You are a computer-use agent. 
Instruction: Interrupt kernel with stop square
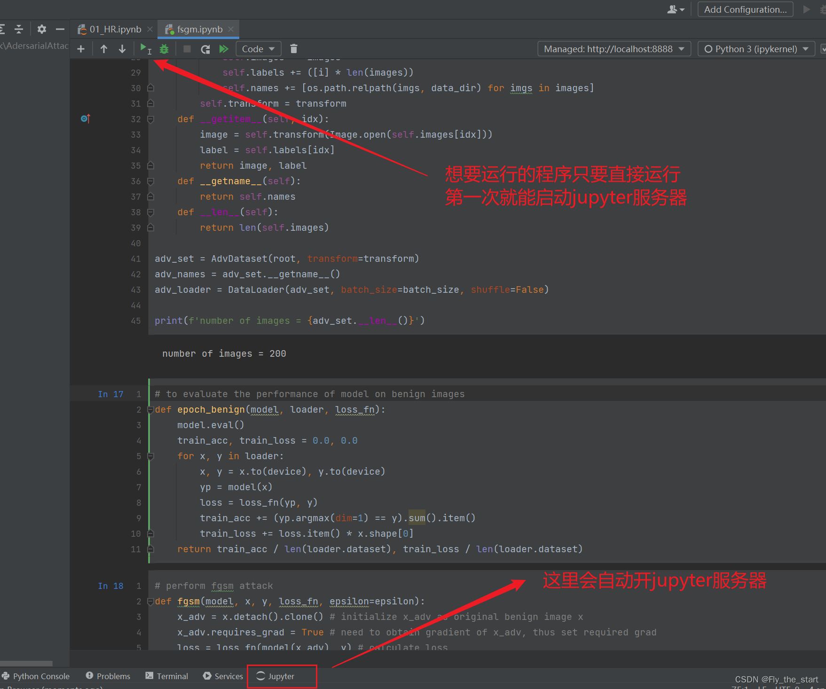[187, 49]
